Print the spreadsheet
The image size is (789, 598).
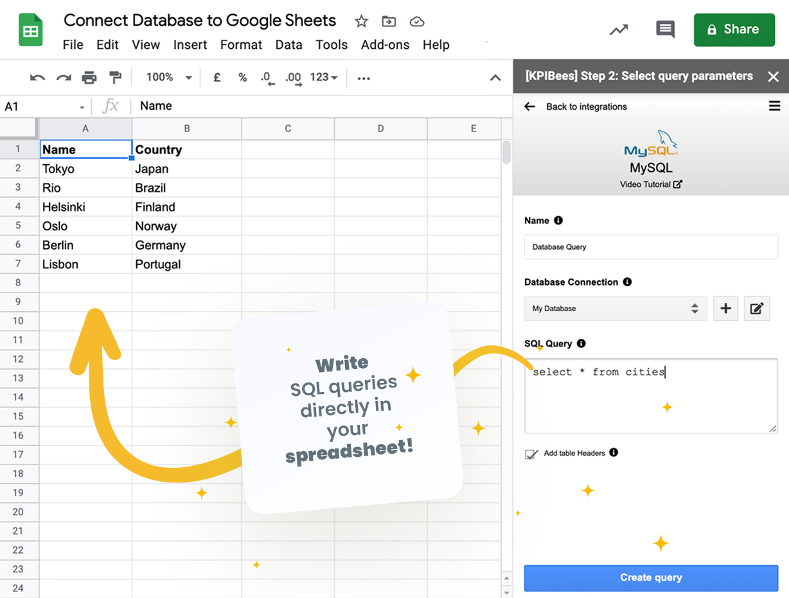(89, 78)
